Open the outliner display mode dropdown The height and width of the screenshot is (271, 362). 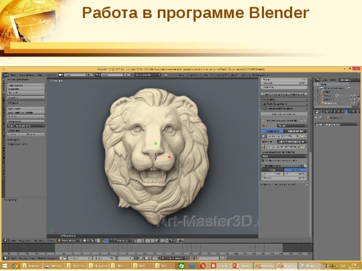pos(350,80)
